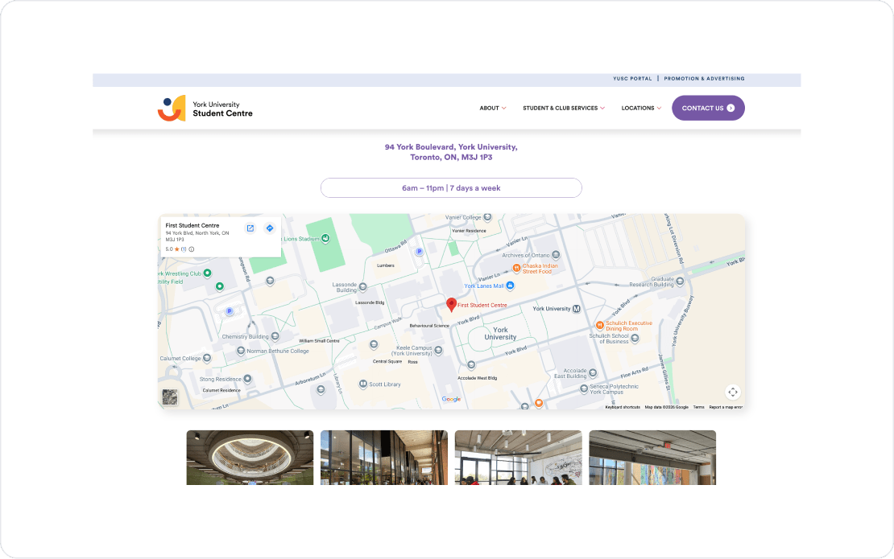The image size is (894, 559).
Task: Toggle the map camera controls button
Action: [x=733, y=393]
